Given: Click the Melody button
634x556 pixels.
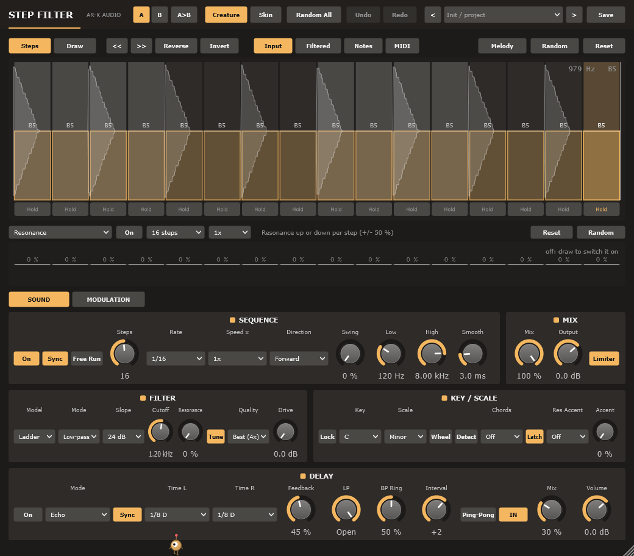Looking at the screenshot, I should pyautogui.click(x=502, y=46).
